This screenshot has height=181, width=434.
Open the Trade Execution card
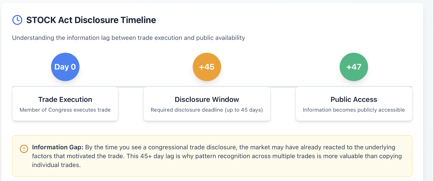tap(65, 104)
